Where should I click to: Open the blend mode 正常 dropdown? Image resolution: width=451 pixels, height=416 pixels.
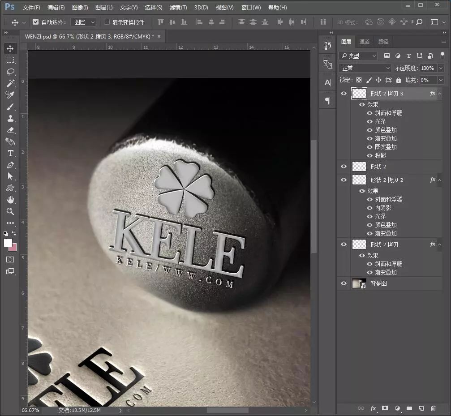pos(365,68)
